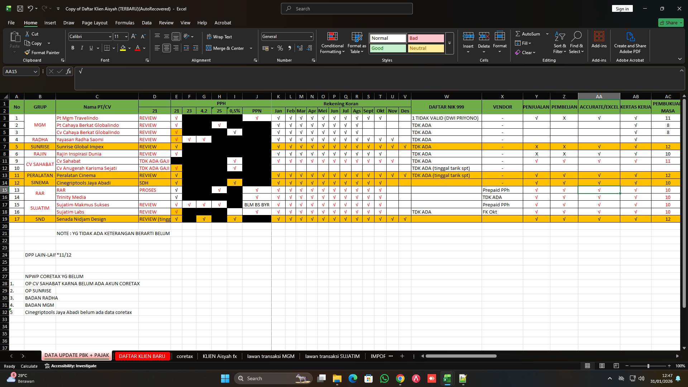This screenshot has width=688, height=387.
Task: Click Find & Select
Action: tap(577, 42)
